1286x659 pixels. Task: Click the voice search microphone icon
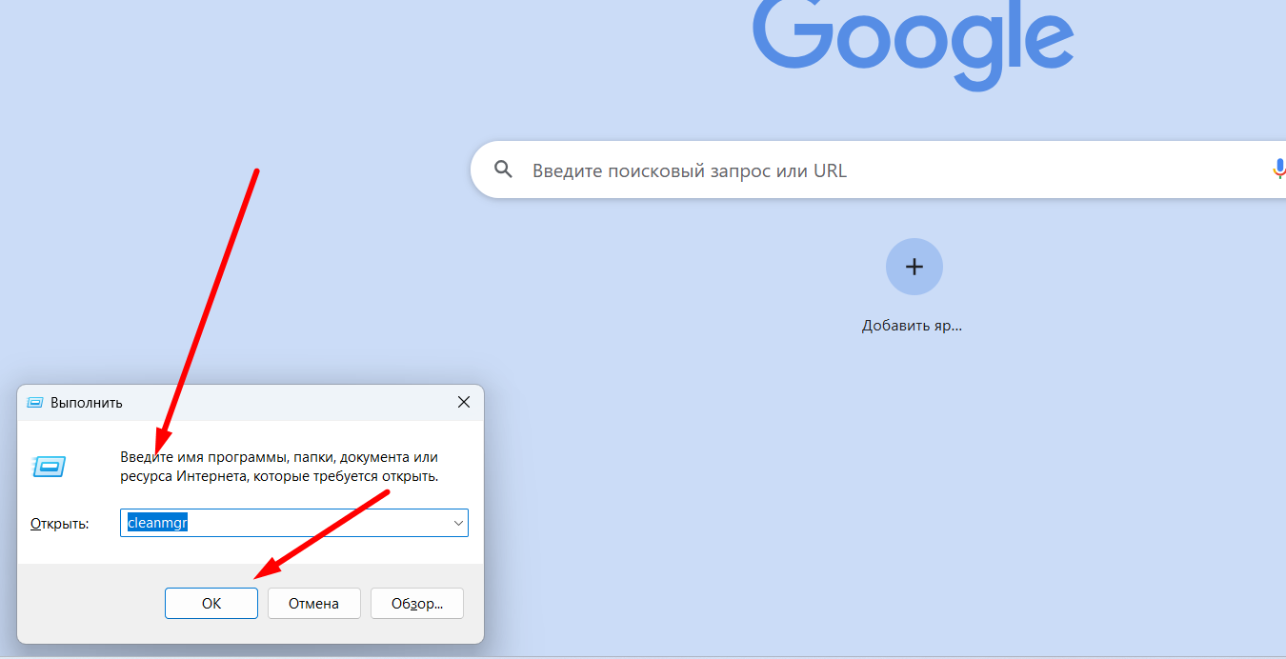[1278, 170]
